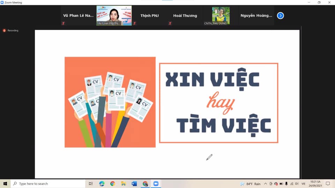Select the Thịnh PNJ participant tile

[149, 16]
